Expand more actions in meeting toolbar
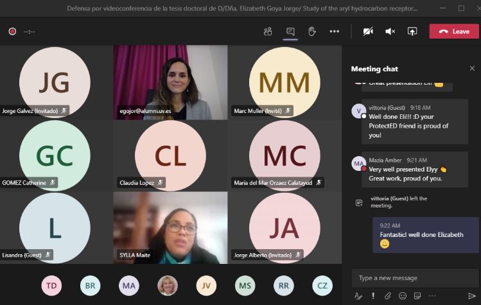Viewport: 481px width, 305px height. (x=334, y=31)
